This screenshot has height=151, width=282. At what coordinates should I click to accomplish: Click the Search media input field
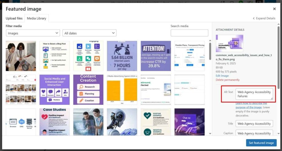189,33
